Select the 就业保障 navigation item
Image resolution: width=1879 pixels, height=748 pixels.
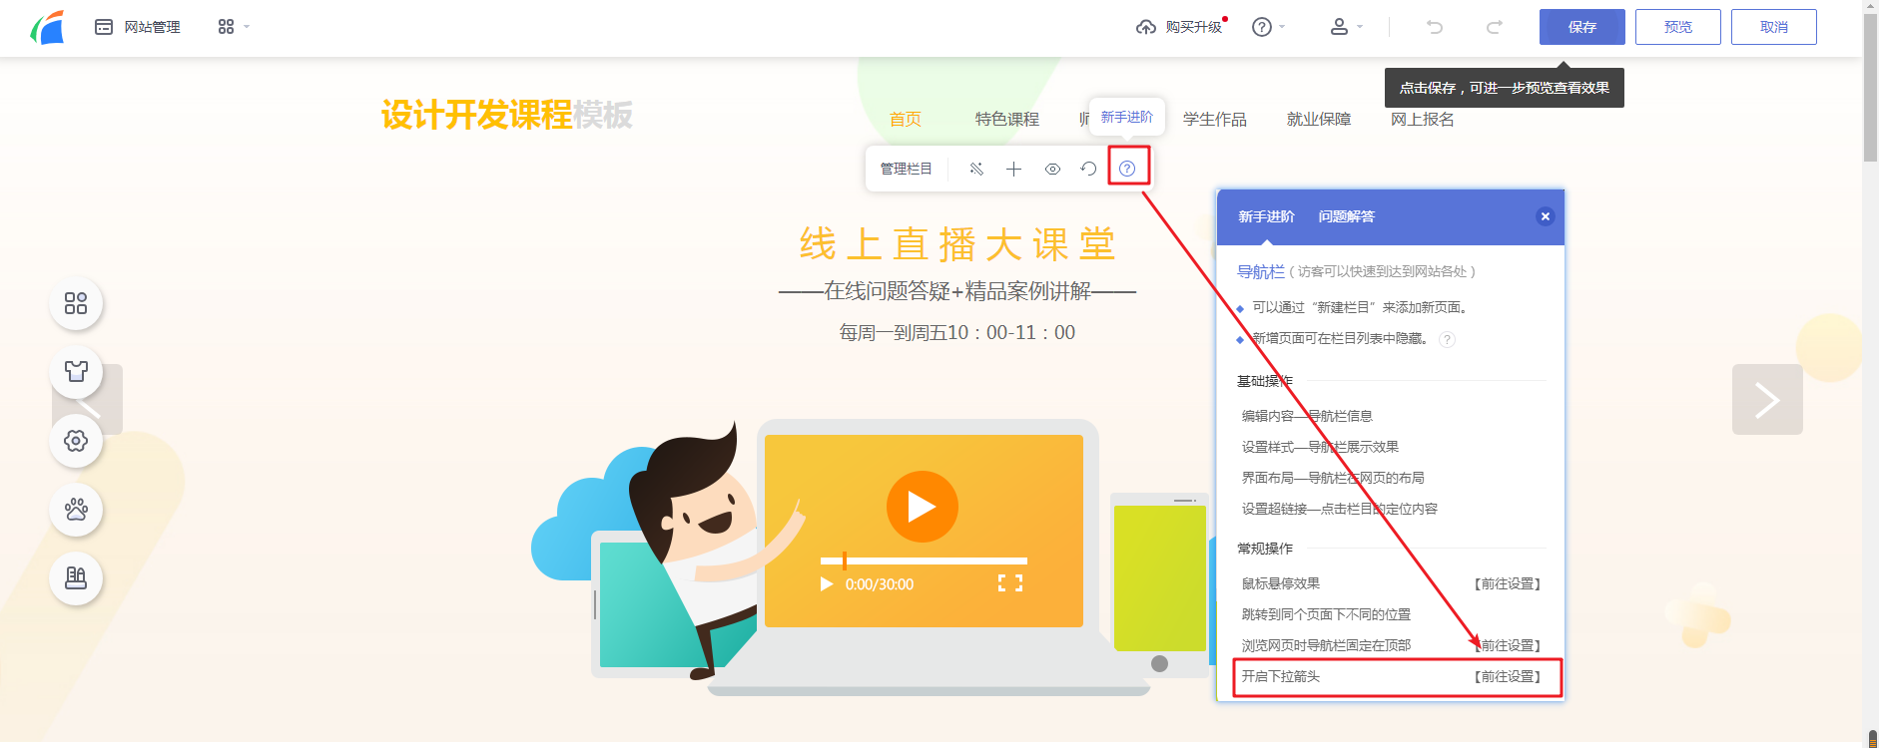tap(1319, 119)
